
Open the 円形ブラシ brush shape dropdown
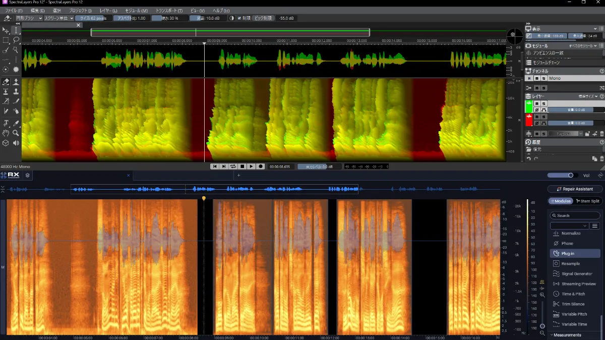tap(28, 18)
